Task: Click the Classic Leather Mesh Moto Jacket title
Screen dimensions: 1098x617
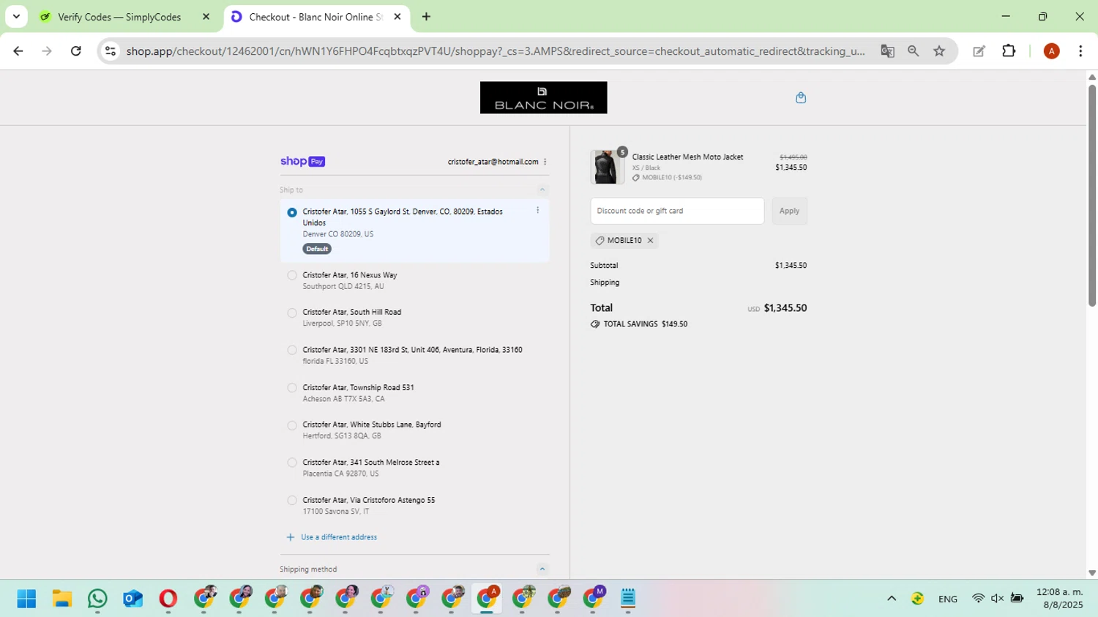Action: (687, 157)
